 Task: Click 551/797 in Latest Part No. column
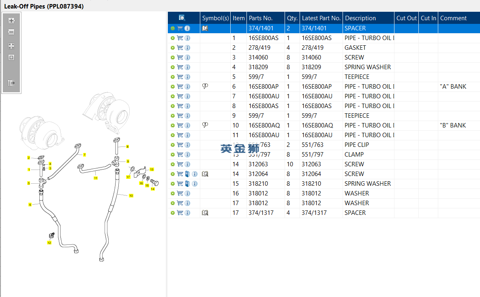tap(313, 155)
